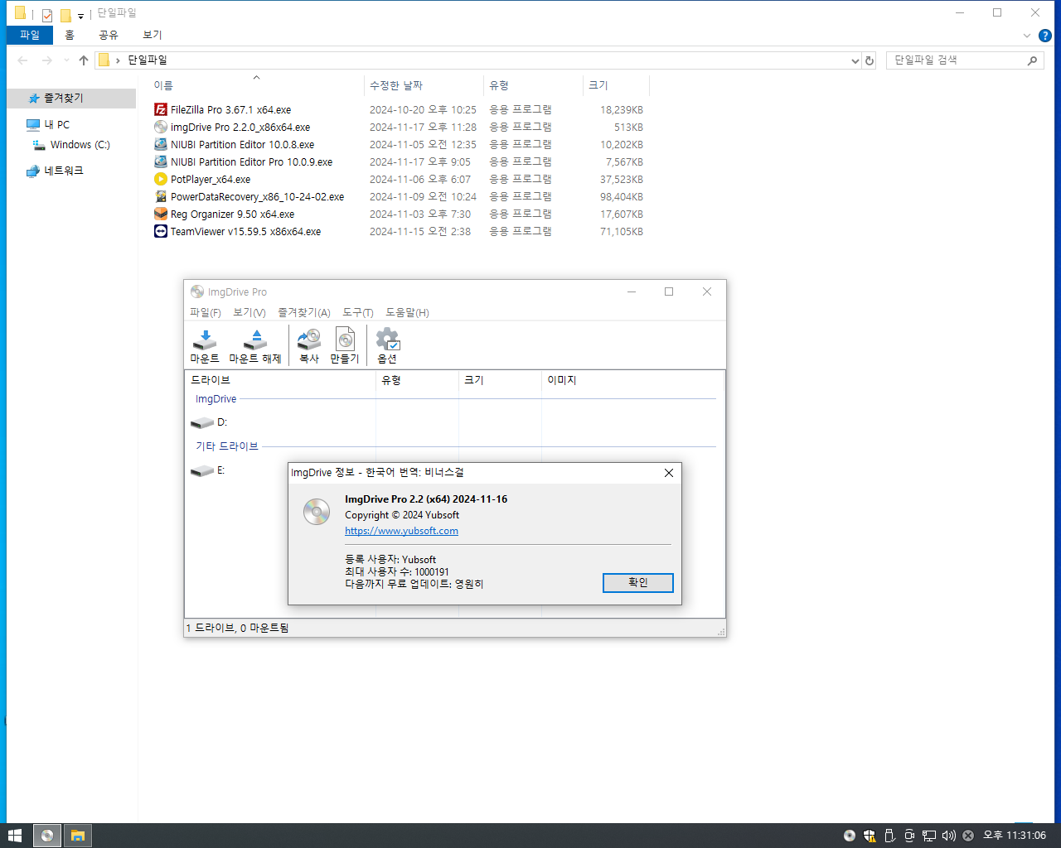Sort files by 수정한 날짜 column
The image size is (1061, 848).
click(424, 85)
